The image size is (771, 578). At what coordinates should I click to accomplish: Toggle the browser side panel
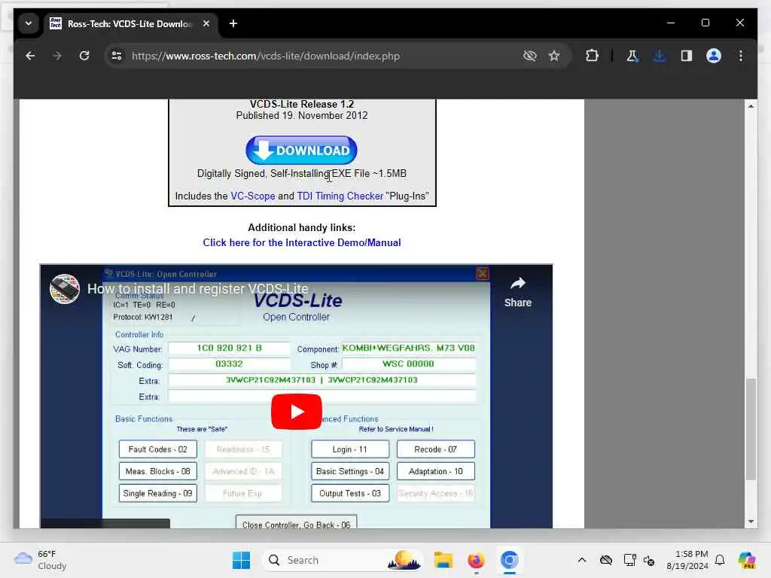687,56
